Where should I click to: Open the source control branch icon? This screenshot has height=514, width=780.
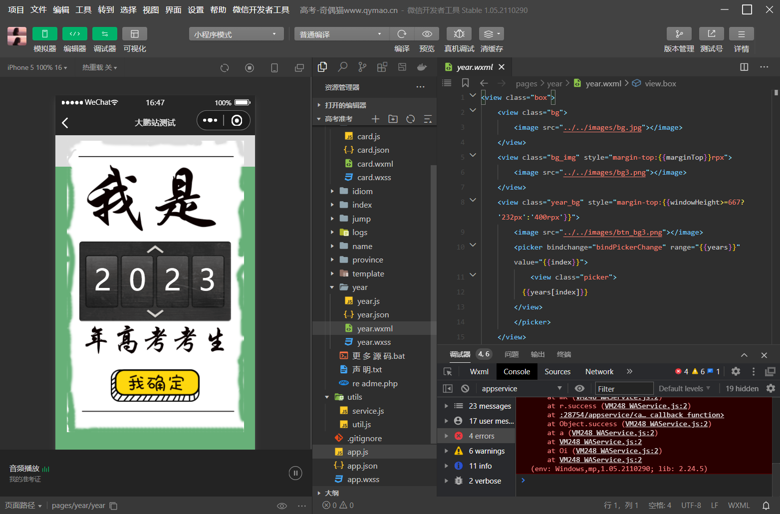[x=362, y=67]
